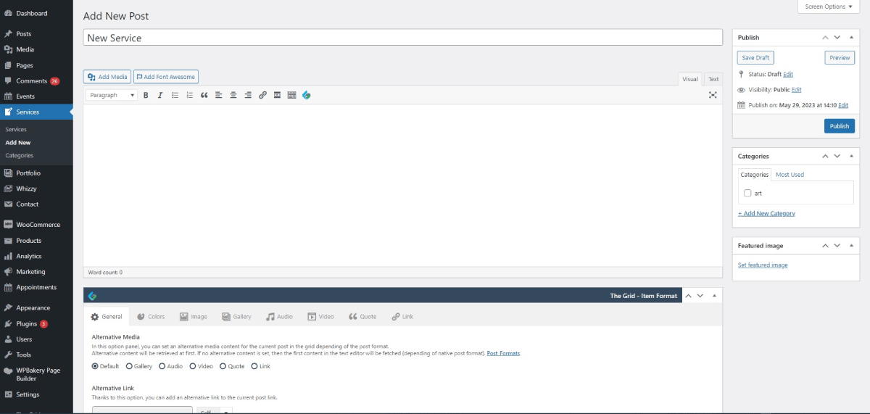Image resolution: width=870 pixels, height=414 pixels.
Task: Open WooCommerce in the sidebar
Action: coord(36,225)
